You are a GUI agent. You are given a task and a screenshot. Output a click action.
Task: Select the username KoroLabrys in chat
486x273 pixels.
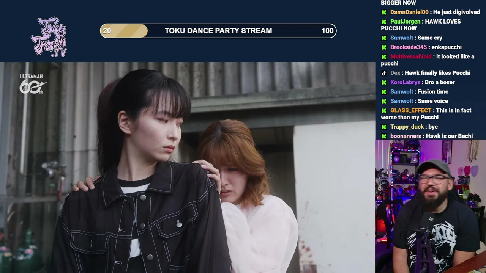(405, 82)
